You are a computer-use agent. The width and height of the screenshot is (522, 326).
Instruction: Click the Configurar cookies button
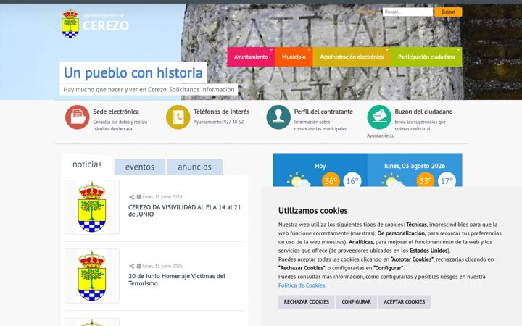click(x=356, y=301)
